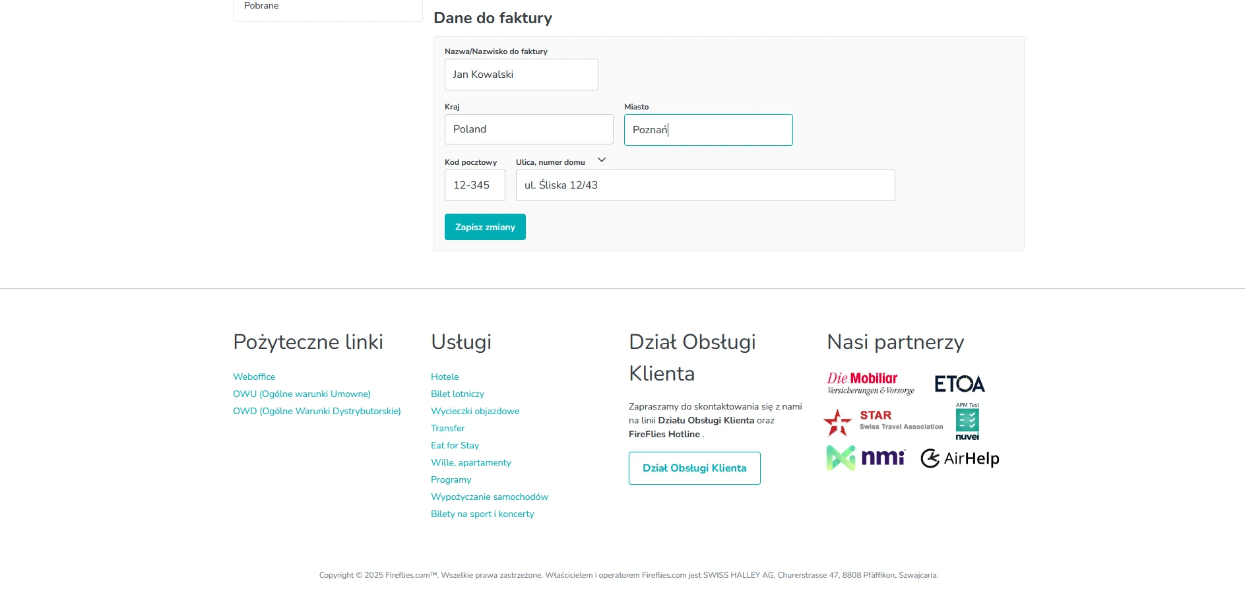Viewport: 1245px width, 612px height.
Task: Expand the chevron next to Ulica, numer domu
Action: click(x=601, y=160)
